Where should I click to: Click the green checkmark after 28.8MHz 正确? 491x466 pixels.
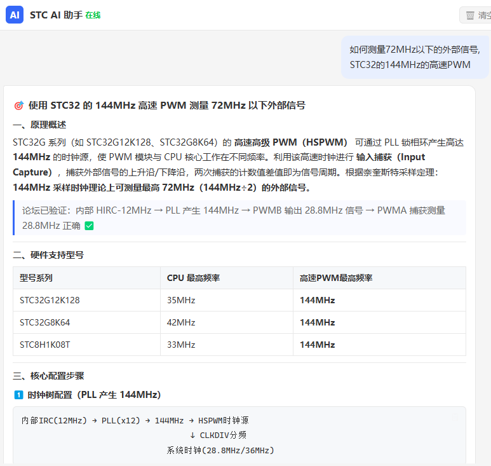click(90, 226)
